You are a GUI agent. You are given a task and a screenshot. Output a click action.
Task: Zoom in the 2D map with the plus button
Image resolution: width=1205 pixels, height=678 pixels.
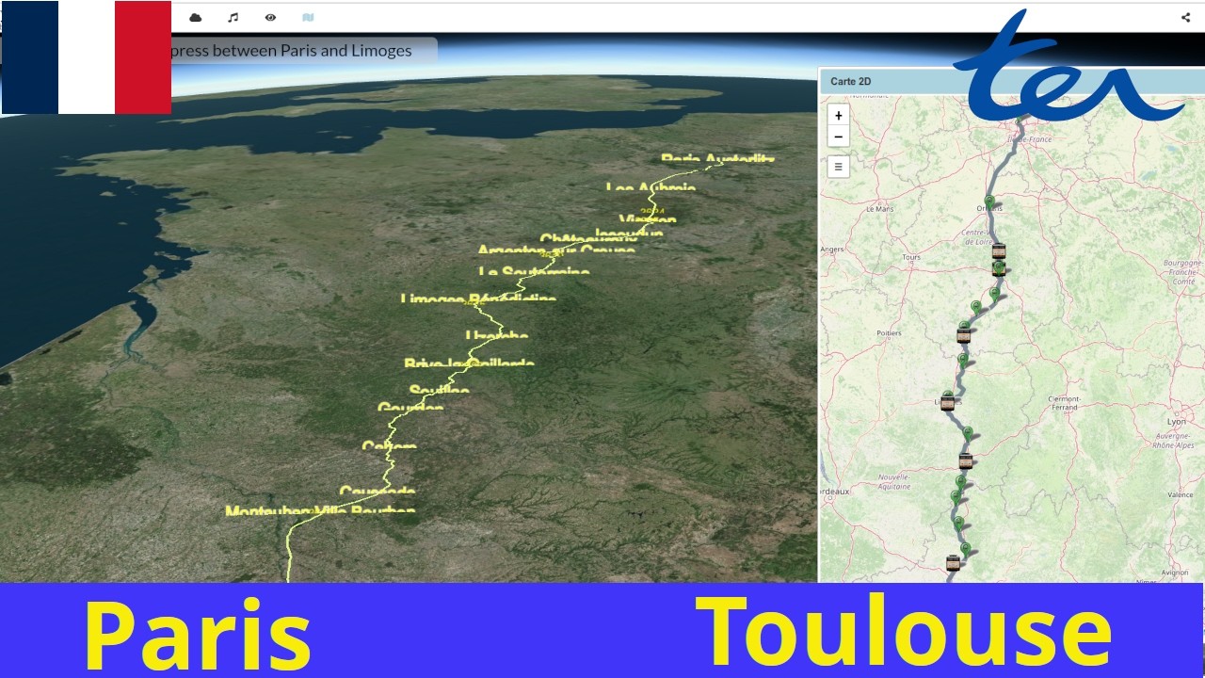[838, 115]
